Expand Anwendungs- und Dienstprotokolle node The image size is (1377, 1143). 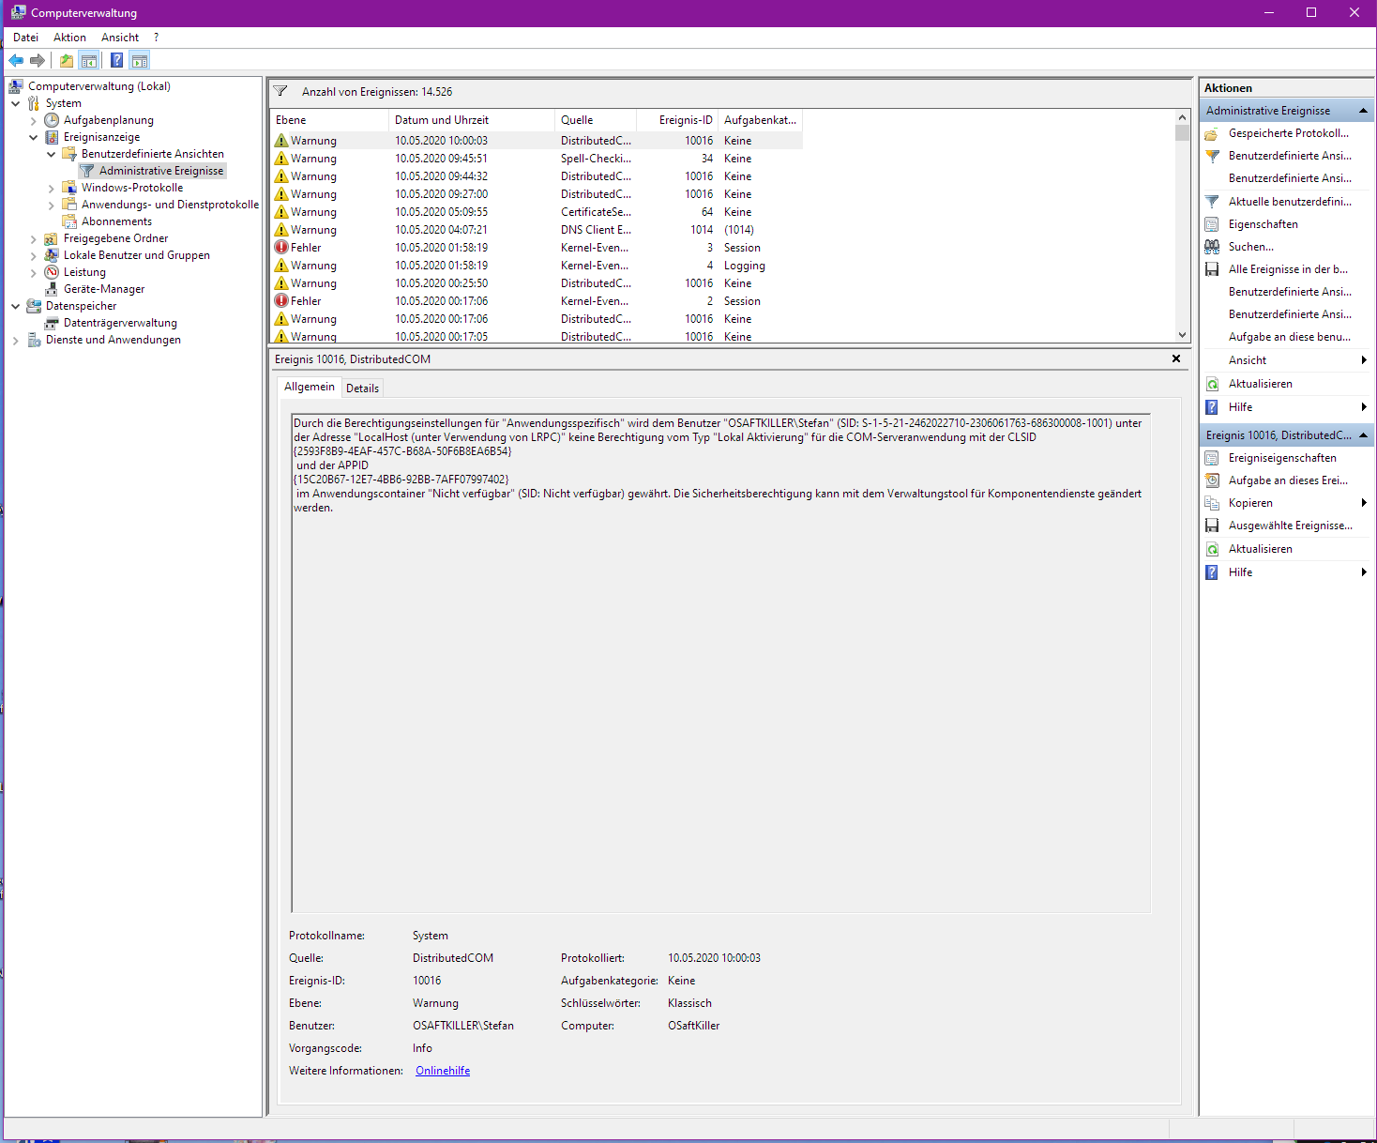pyautogui.click(x=52, y=205)
